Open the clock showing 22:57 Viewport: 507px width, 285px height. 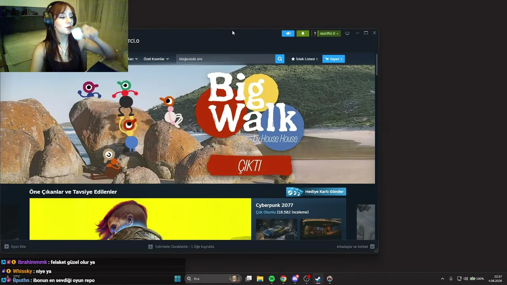click(x=495, y=279)
